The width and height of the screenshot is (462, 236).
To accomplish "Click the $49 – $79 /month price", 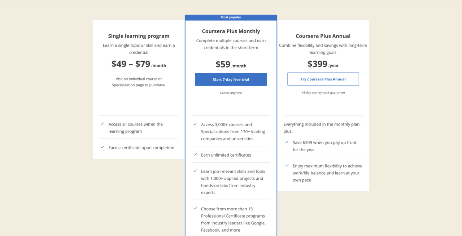I will pyautogui.click(x=139, y=64).
